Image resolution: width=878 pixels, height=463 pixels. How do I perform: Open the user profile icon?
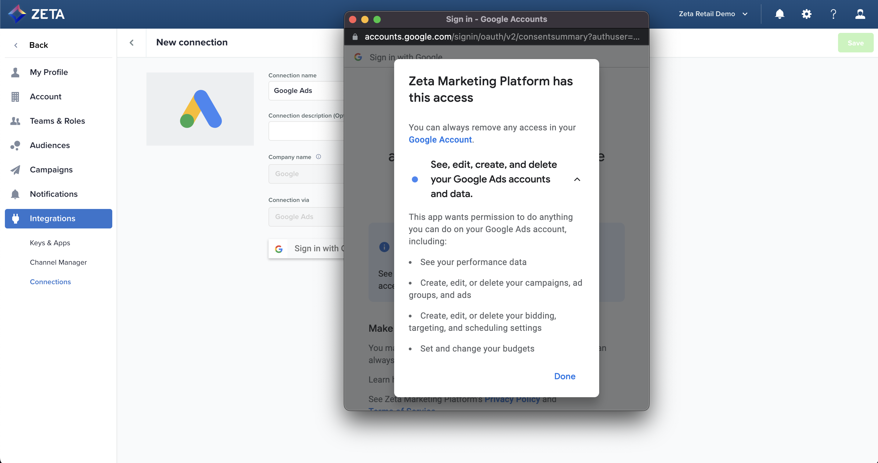pos(860,14)
